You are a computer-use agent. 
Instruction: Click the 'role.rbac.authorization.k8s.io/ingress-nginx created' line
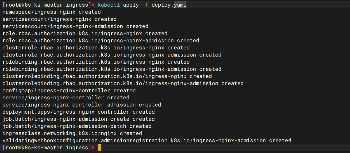pyautogui.click(x=85, y=34)
